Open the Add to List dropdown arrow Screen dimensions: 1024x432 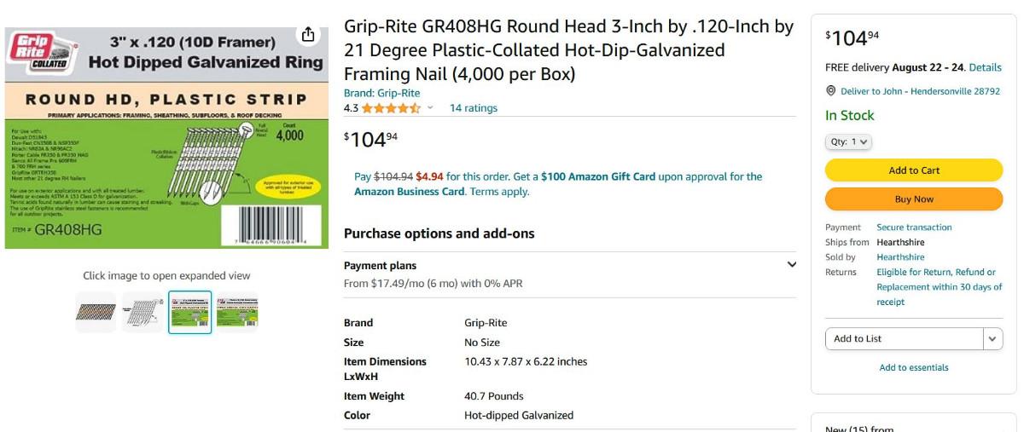(992, 339)
